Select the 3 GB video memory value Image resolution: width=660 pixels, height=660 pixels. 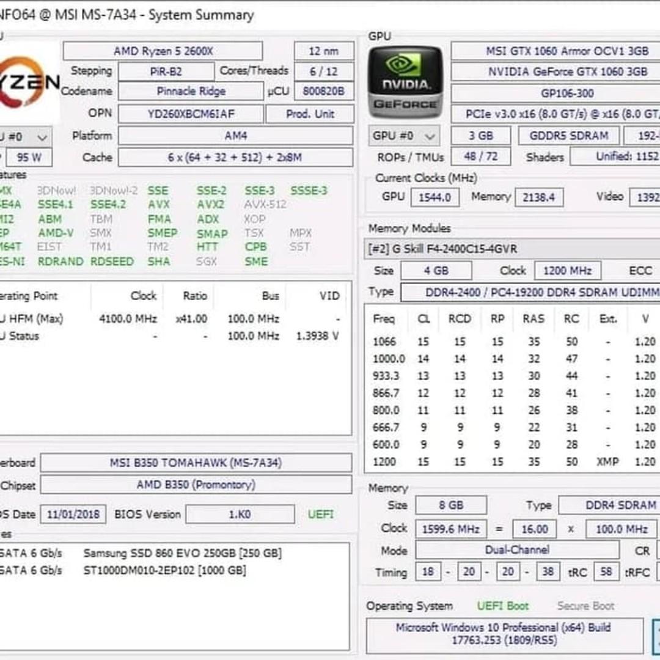(x=481, y=136)
